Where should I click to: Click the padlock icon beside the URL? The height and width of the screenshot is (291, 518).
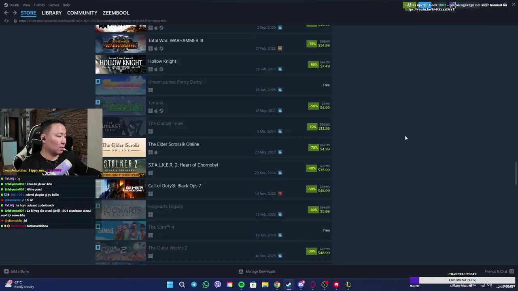(15, 21)
